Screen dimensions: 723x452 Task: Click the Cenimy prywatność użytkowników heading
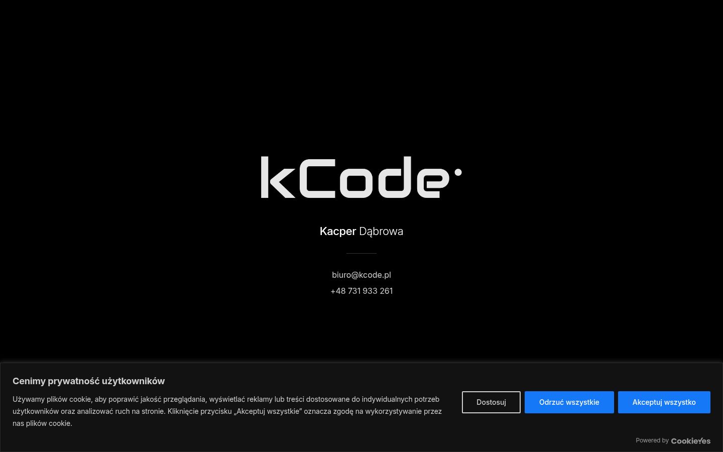[x=89, y=381]
